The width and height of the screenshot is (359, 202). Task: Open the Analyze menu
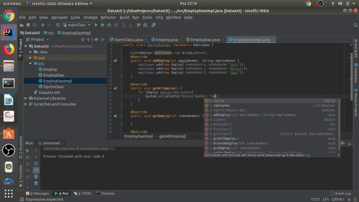coord(90,17)
